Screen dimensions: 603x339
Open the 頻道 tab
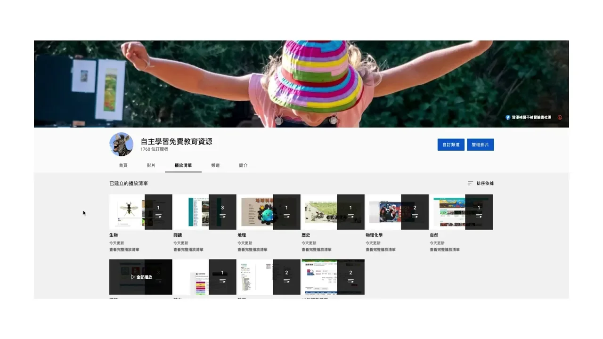tap(215, 165)
